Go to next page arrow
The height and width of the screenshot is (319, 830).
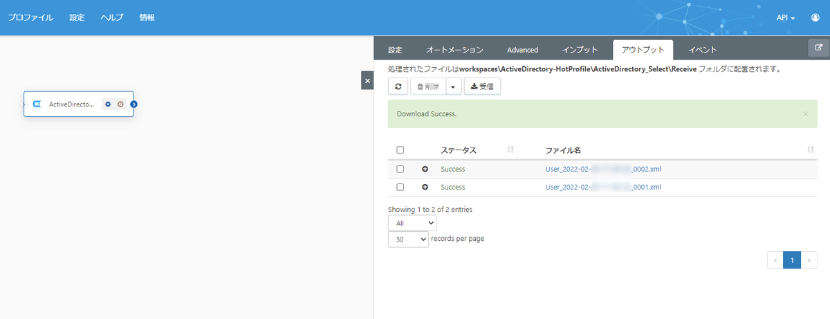(809, 260)
